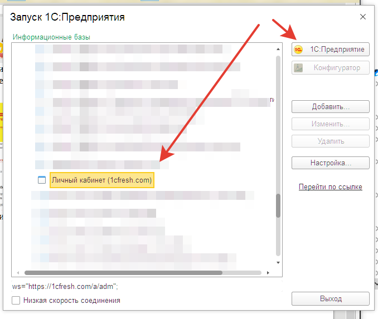Screen dimensions: 378x319
Task: Click the yellow 1С logo icon
Action: 298,50
